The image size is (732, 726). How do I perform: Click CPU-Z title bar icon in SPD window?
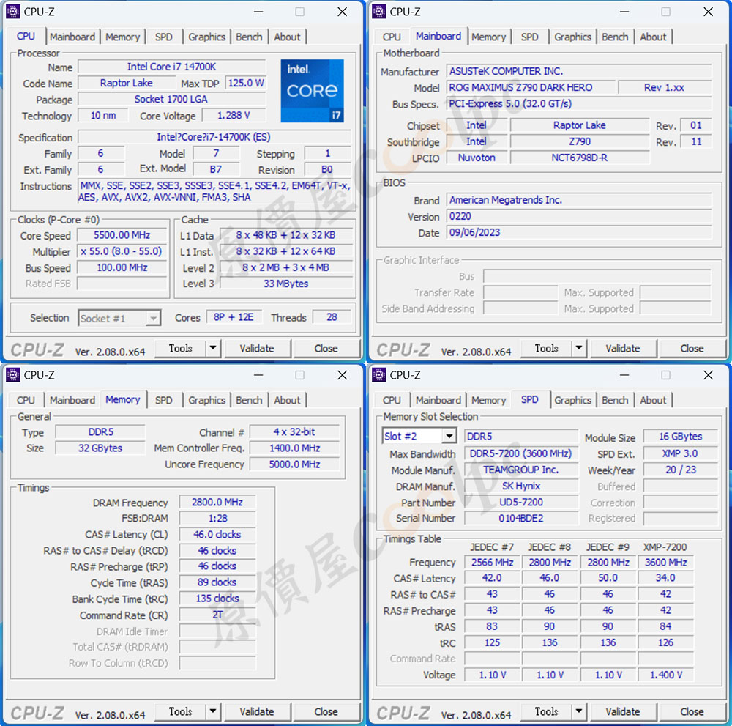tap(379, 375)
